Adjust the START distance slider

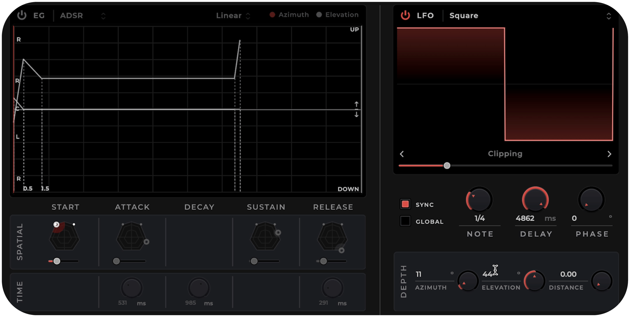pyautogui.click(x=63, y=261)
